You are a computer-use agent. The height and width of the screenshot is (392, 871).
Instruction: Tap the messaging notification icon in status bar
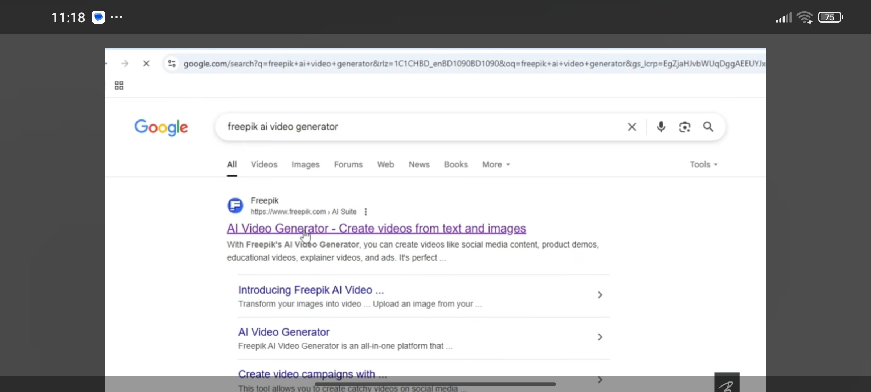98,17
